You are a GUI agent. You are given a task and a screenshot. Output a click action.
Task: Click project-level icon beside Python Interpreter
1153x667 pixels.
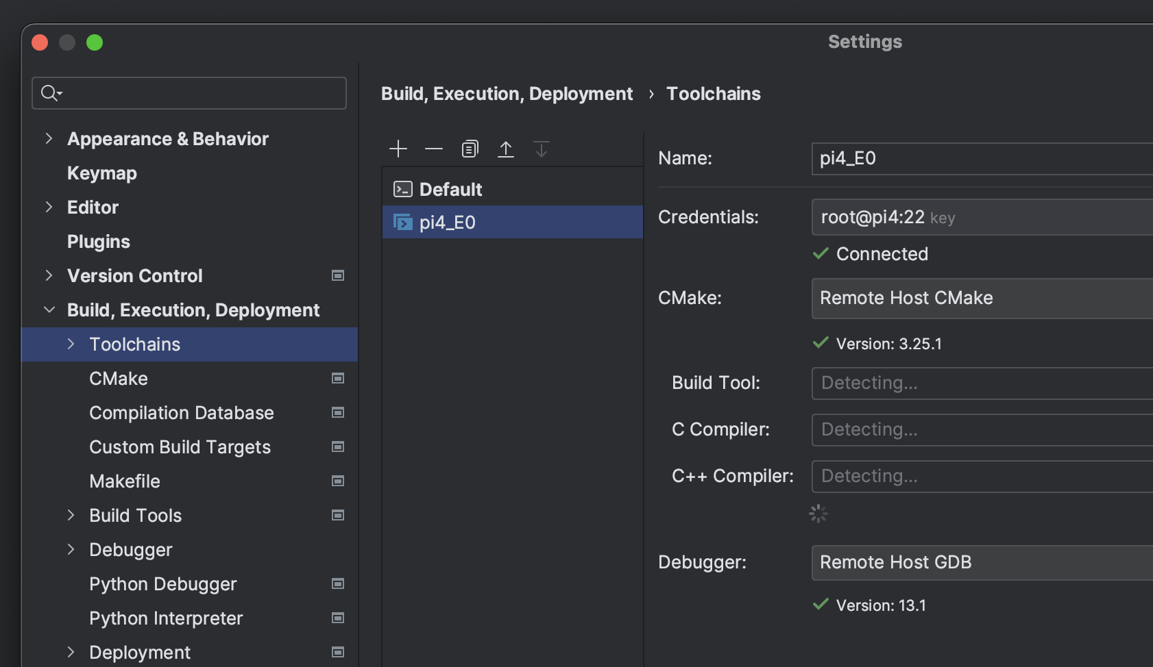coord(338,618)
